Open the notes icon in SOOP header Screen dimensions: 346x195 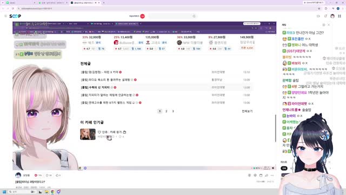pos(325,16)
